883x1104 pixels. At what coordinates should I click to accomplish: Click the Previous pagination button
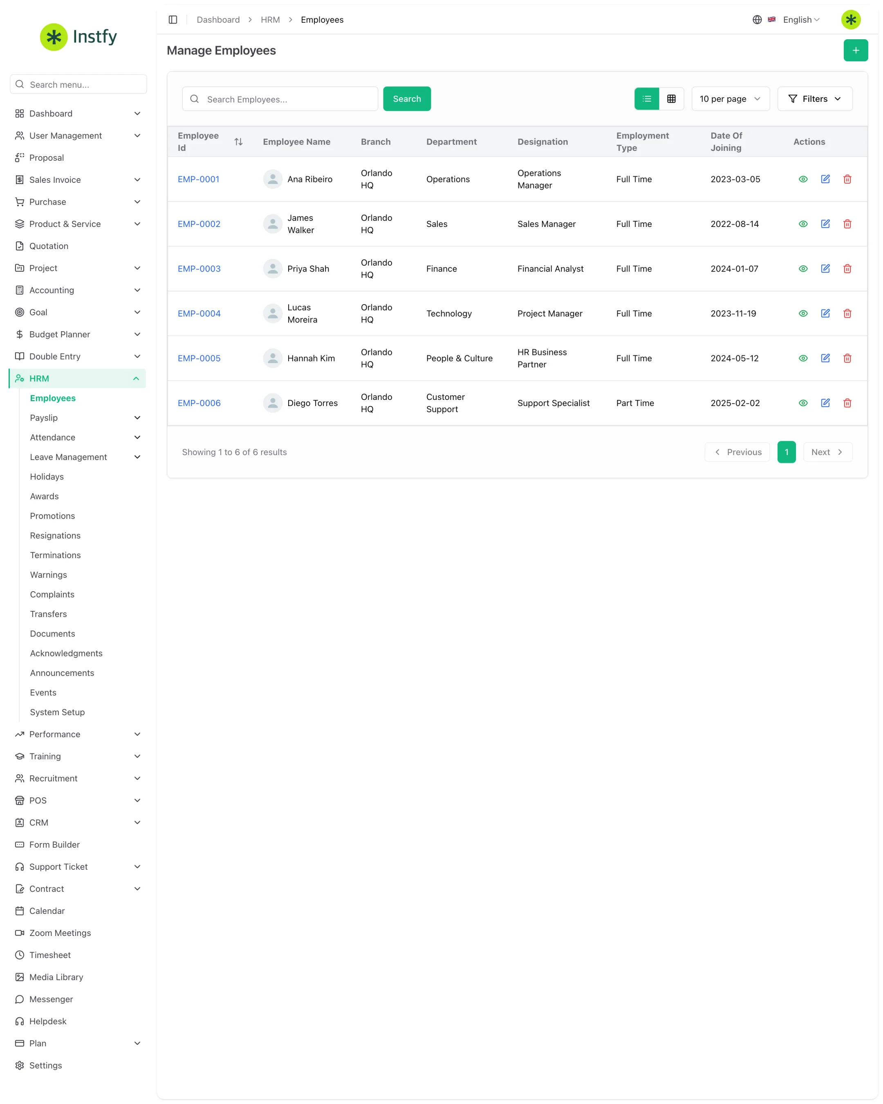point(737,452)
